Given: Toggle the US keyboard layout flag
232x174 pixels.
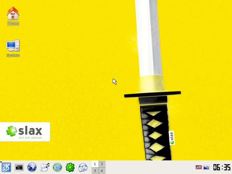Looking at the screenshot, I should [199, 167].
